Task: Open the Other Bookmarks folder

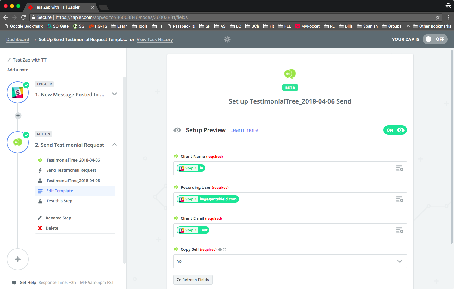Action: tap(432, 26)
